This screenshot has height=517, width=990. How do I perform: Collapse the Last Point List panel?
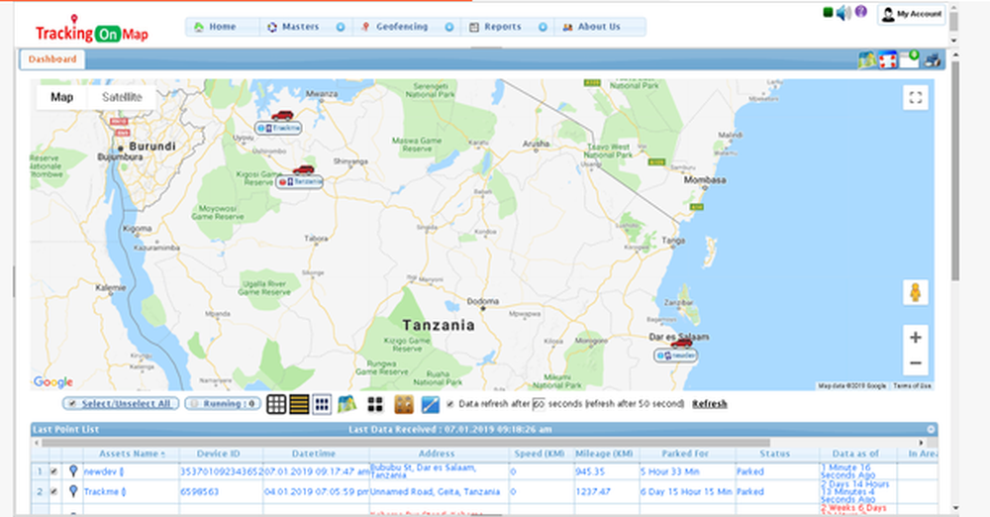pos(931,429)
